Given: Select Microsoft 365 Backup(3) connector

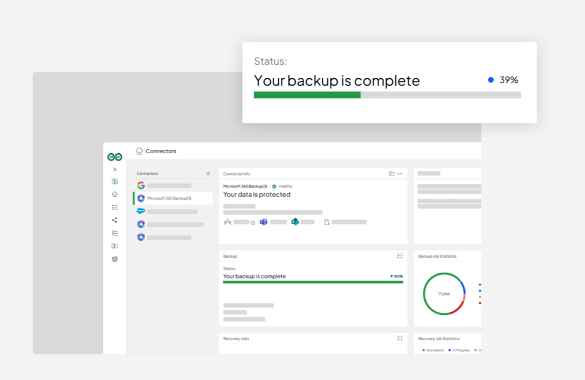Looking at the screenshot, I should [x=173, y=198].
